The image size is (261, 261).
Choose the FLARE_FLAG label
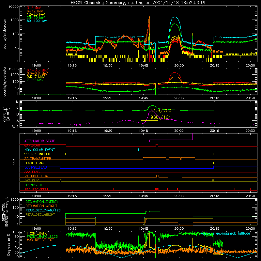(34, 163)
